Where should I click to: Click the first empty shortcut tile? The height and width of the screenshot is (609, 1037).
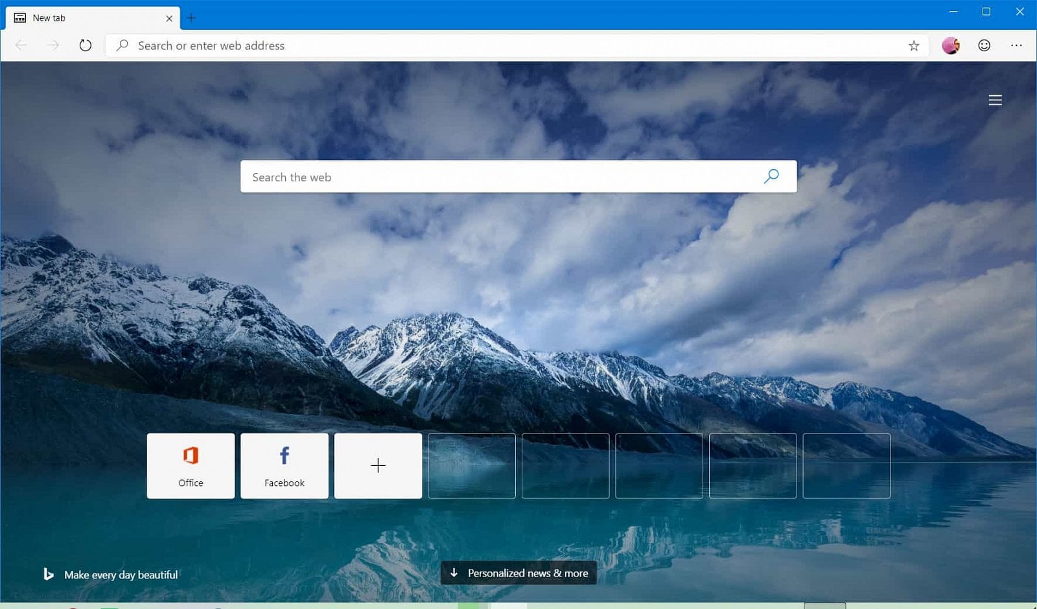point(471,465)
